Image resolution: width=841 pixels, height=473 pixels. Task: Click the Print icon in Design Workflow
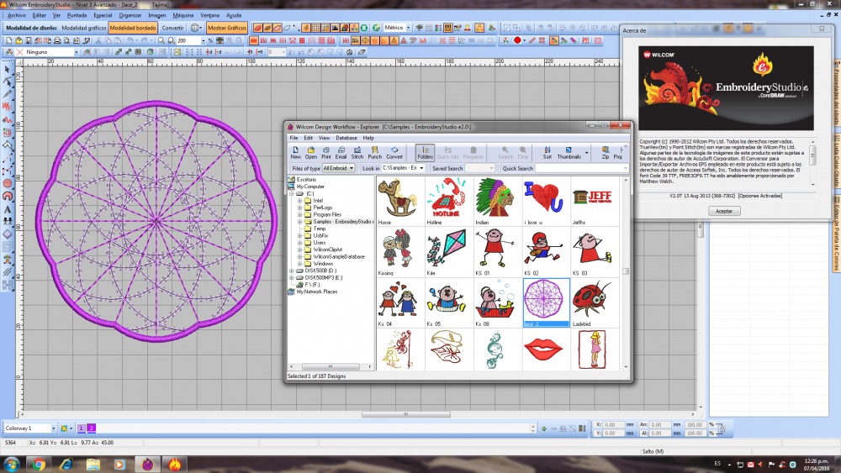[325, 151]
